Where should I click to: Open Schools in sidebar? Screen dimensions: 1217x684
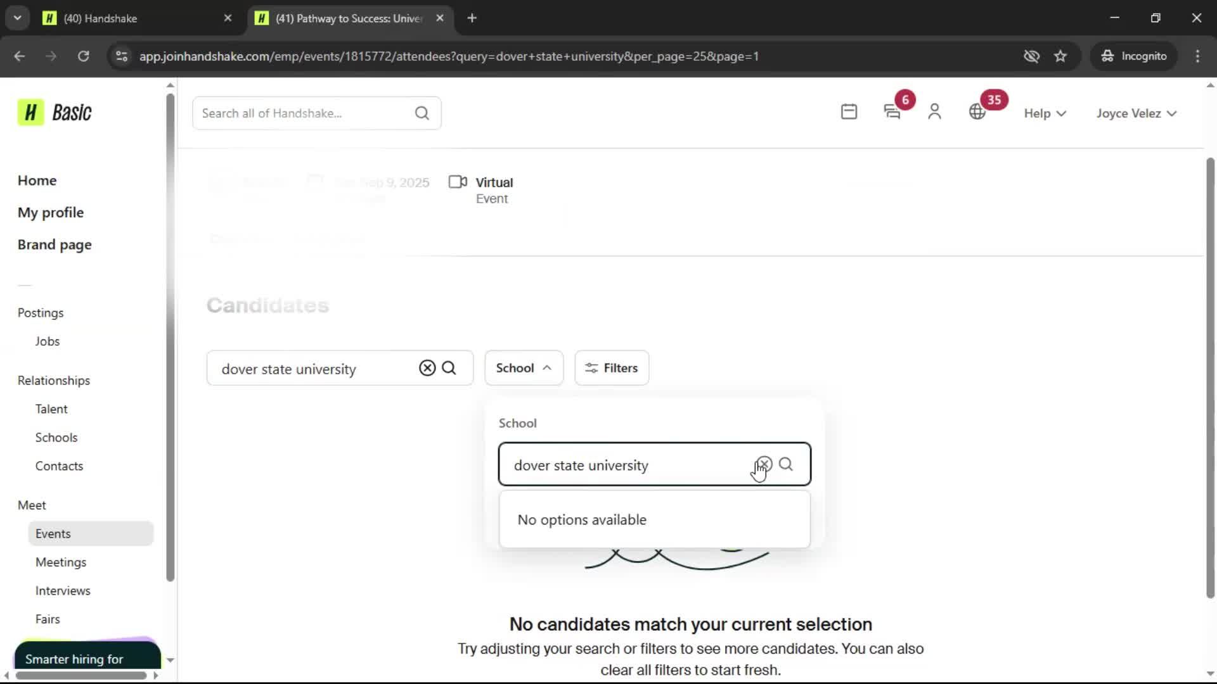[56, 438]
